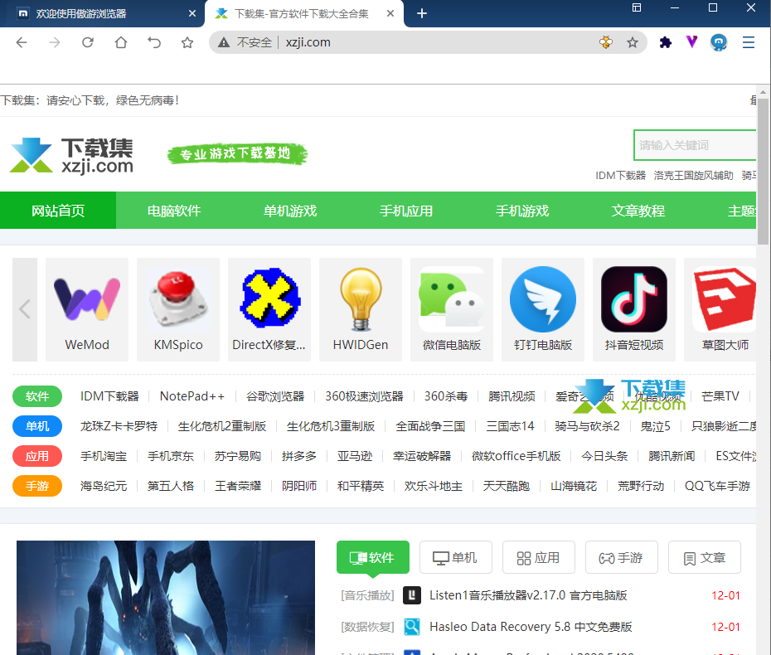
Task: Open the 单机游戏 navigation item
Action: click(290, 211)
